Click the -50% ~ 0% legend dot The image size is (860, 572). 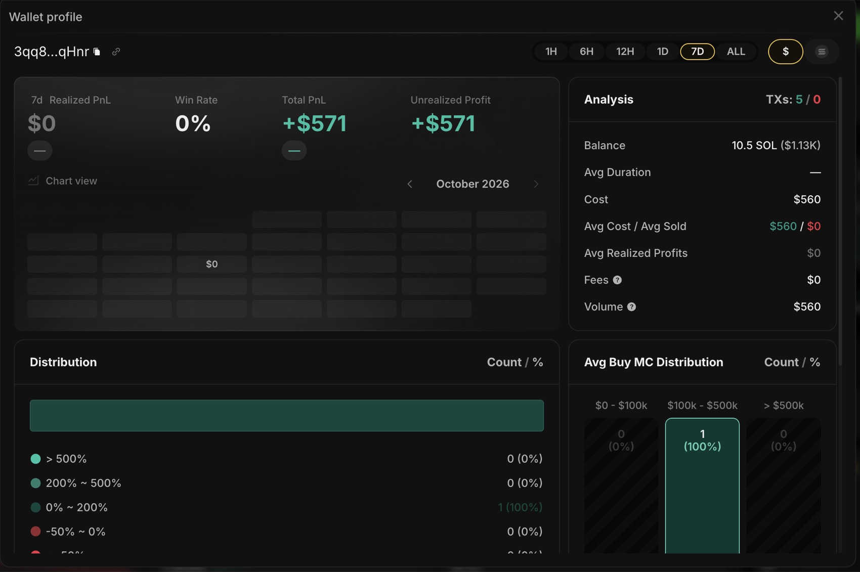[x=35, y=532]
